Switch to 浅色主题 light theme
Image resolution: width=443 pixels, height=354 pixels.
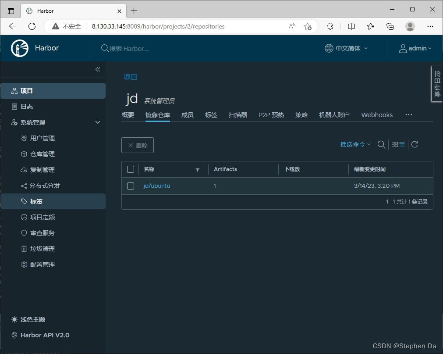[x=32, y=319]
